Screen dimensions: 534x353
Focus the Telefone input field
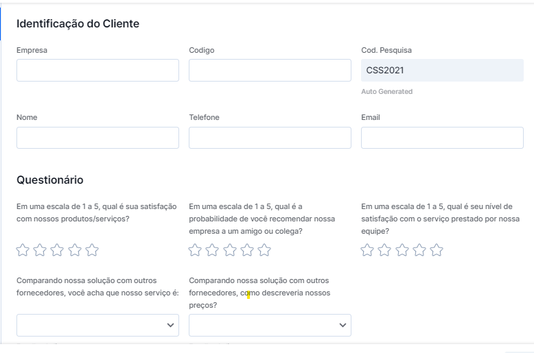[x=270, y=138]
